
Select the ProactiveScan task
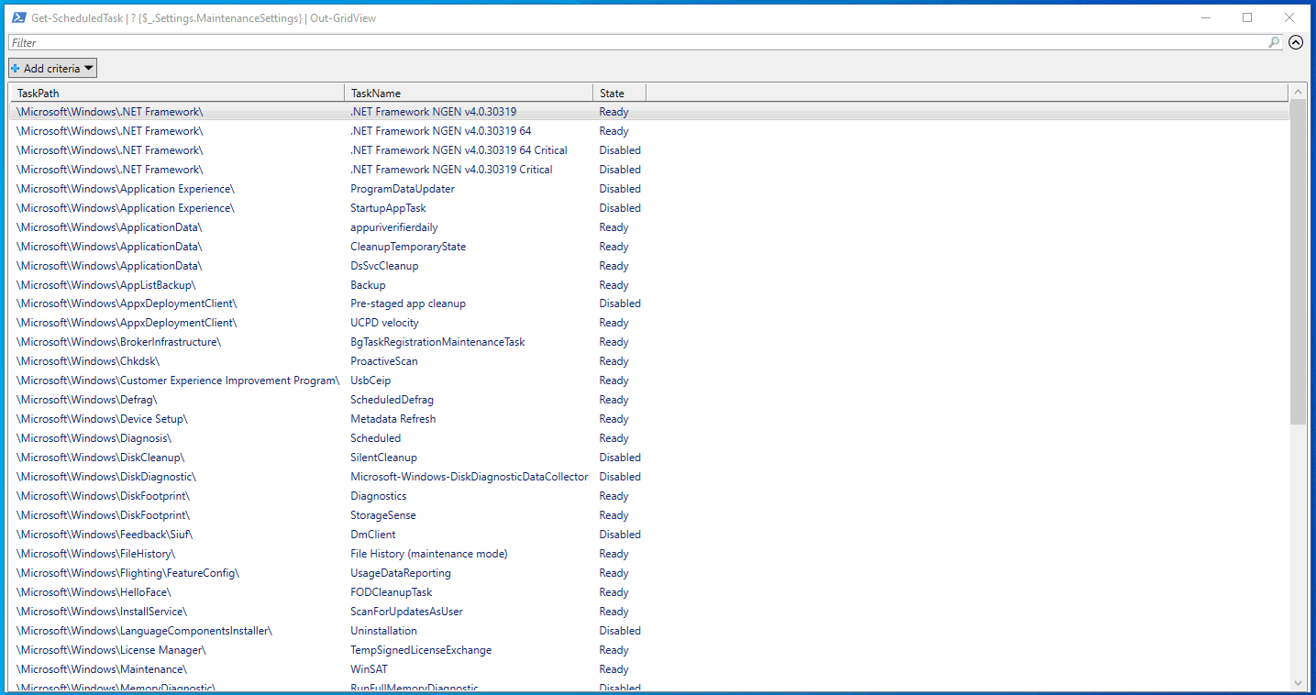click(x=383, y=361)
